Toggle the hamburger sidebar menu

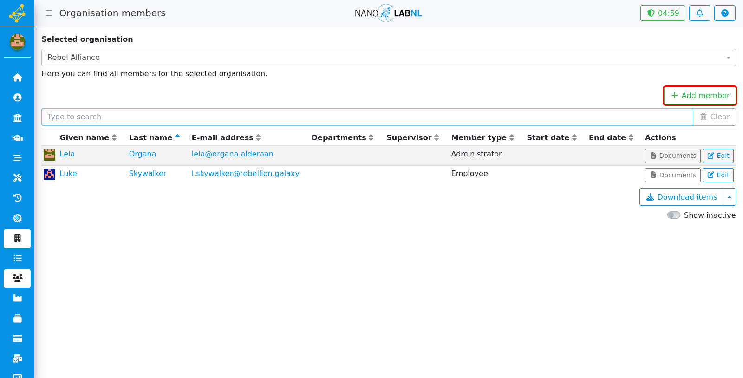pyautogui.click(x=48, y=13)
